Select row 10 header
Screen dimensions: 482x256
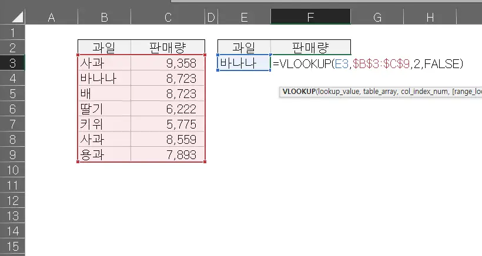pyautogui.click(x=12, y=170)
